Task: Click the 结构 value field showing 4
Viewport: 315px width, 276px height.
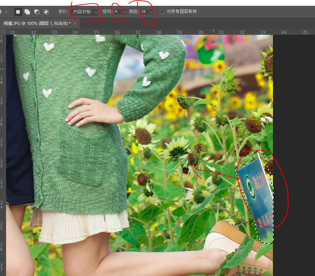Action: tap(118, 12)
